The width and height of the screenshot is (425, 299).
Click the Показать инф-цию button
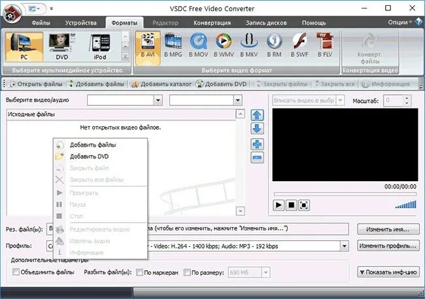point(388,272)
